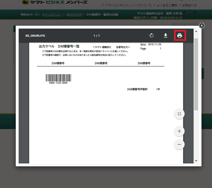Click the scrollbar down arrow
This screenshot has height=188, width=212.
click(196, 161)
